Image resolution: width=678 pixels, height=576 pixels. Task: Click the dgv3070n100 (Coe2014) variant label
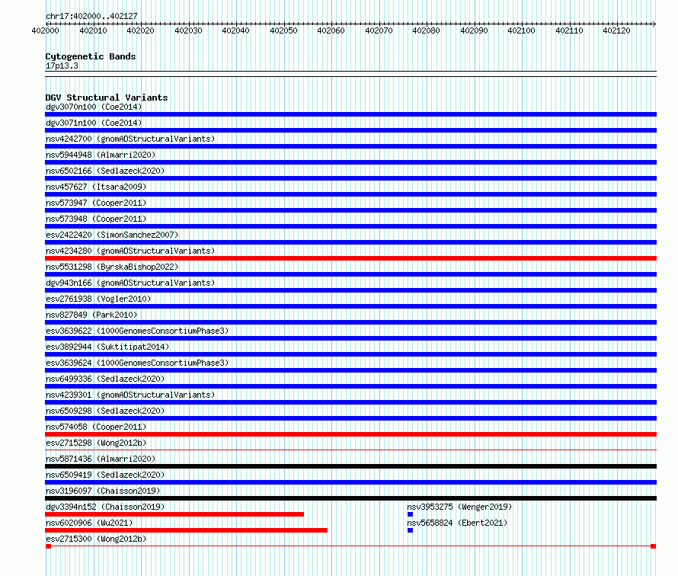tap(94, 107)
